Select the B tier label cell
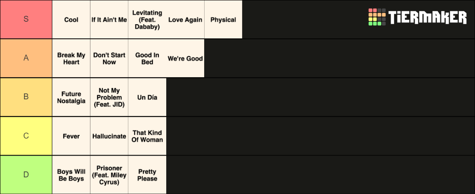This screenshot has height=194, width=475. pos(26,97)
